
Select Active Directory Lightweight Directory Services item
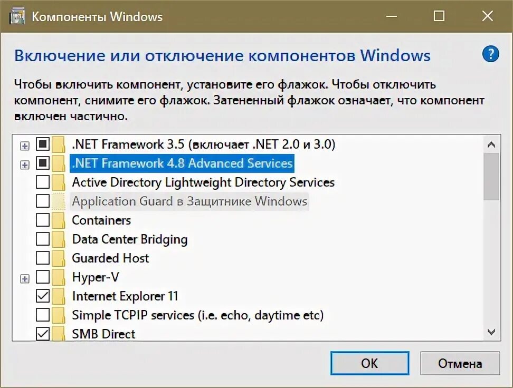tap(203, 182)
